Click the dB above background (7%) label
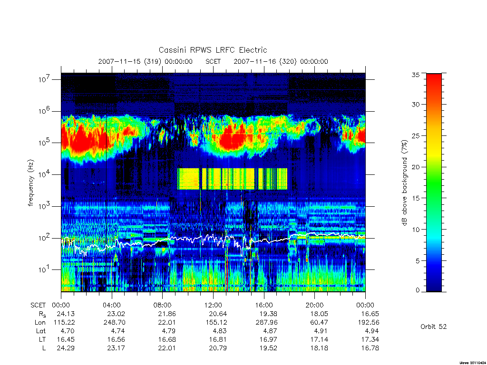Screen dimensions: 487x365 pyautogui.click(x=404, y=183)
